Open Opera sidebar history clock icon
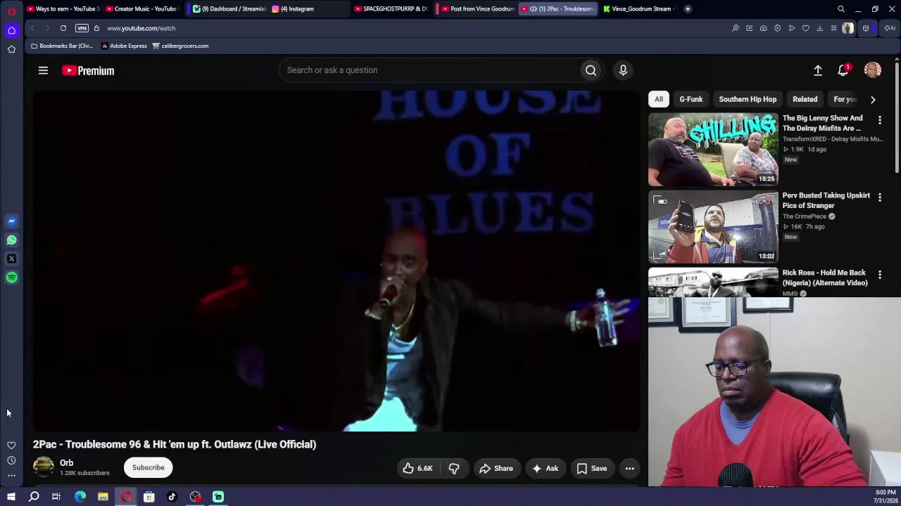Screen dimensions: 901x506 [11, 460]
